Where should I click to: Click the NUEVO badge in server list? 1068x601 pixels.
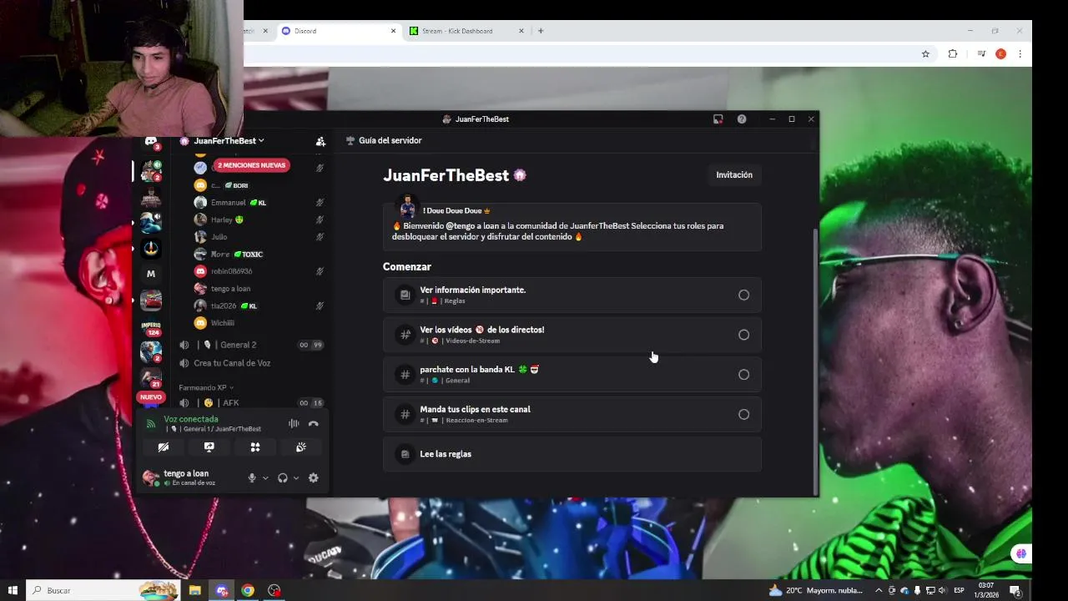[151, 397]
